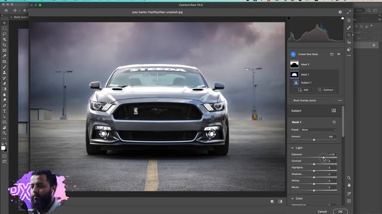
Task: Reset all masks with the undo arrow icon
Action: 332,54
